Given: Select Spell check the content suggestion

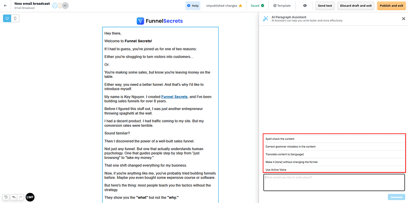Looking at the screenshot, I should (334, 139).
